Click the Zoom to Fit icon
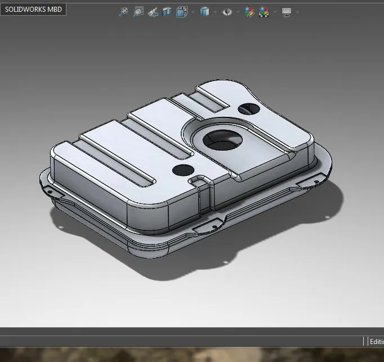Screen dimensions: 384x362 coord(123,12)
